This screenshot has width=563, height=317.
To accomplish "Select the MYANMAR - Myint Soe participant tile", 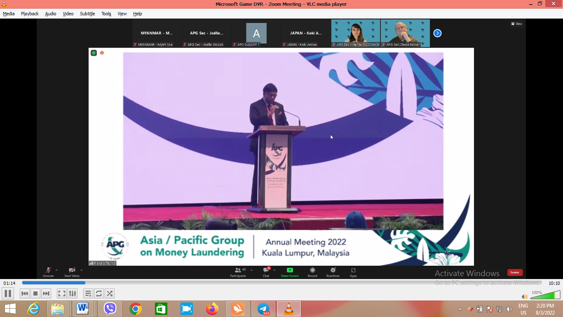I will [x=157, y=33].
